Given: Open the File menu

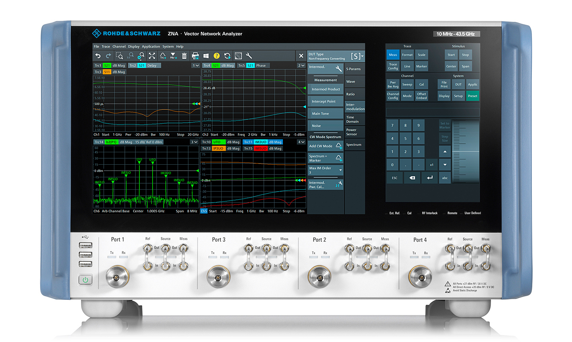Looking at the screenshot, I should tap(96, 47).
